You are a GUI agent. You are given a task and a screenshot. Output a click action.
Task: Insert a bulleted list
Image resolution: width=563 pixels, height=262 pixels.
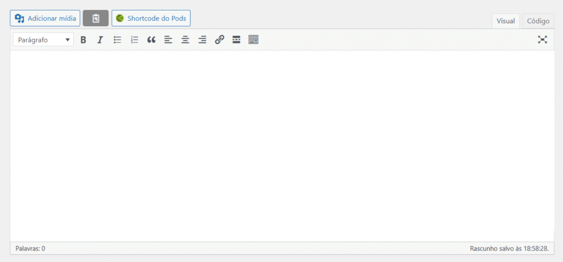117,40
